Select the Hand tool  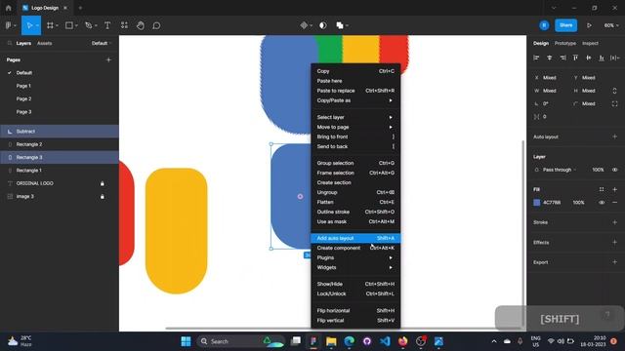(141, 25)
